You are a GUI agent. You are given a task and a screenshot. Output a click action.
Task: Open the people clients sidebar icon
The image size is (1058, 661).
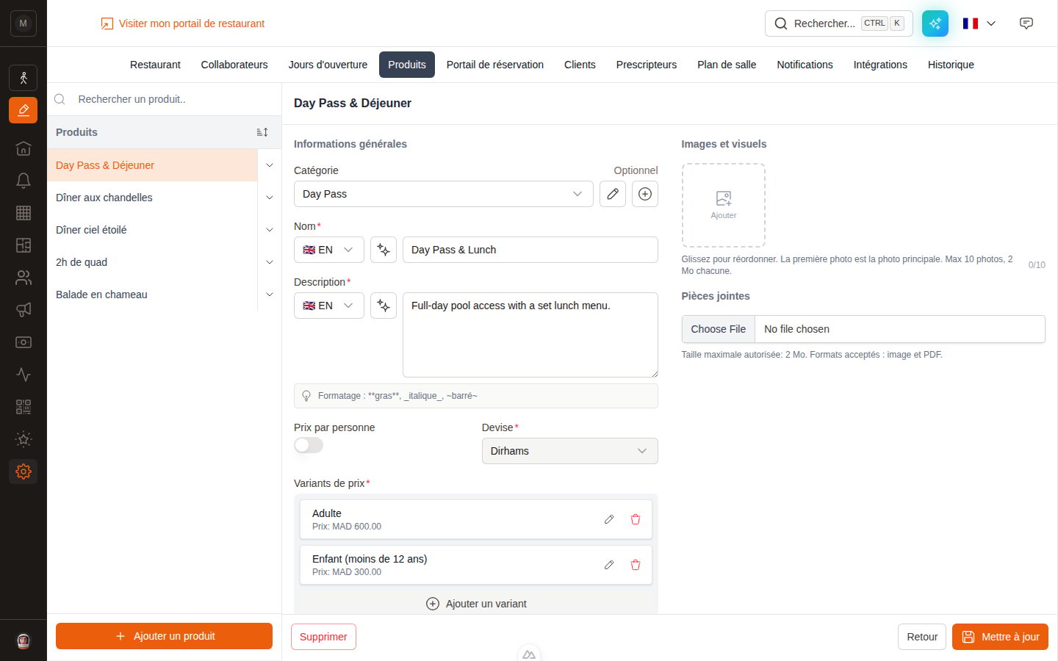click(x=24, y=278)
